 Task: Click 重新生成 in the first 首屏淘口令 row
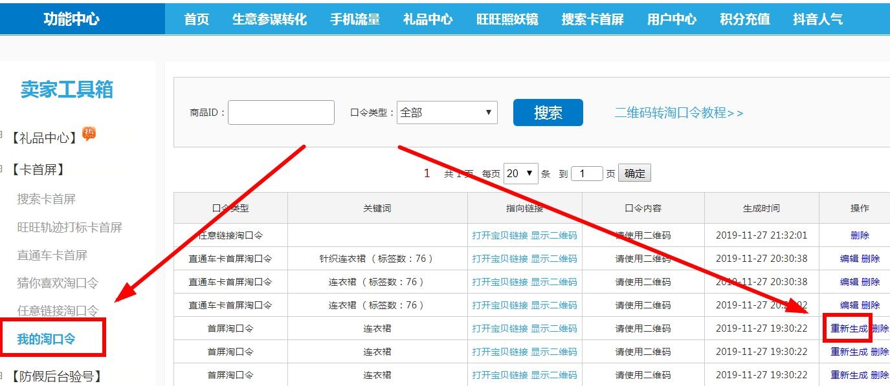pos(849,328)
